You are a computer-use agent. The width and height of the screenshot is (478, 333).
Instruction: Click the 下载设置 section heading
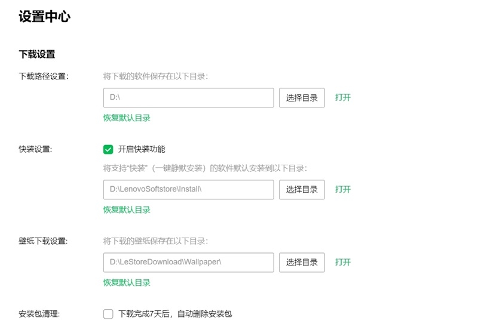pyautogui.click(x=37, y=54)
